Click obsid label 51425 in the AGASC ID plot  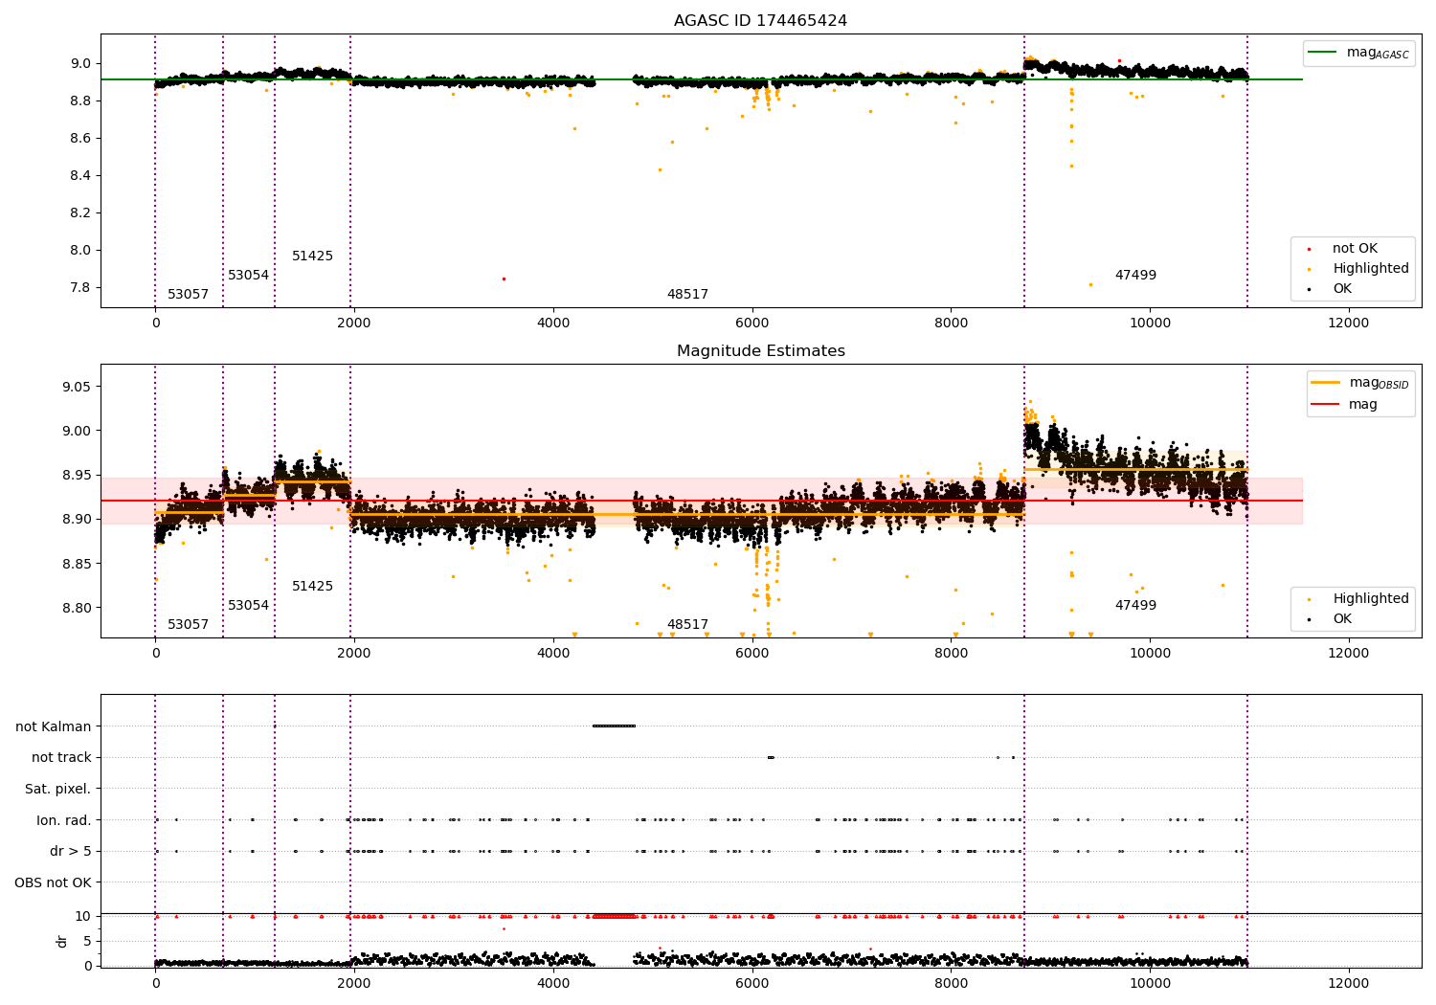(x=312, y=257)
